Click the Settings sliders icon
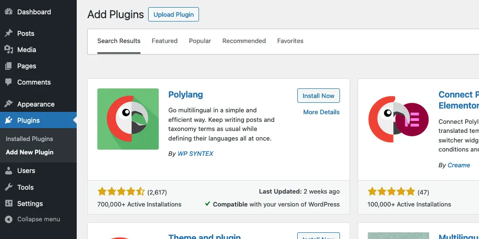 tap(9, 203)
